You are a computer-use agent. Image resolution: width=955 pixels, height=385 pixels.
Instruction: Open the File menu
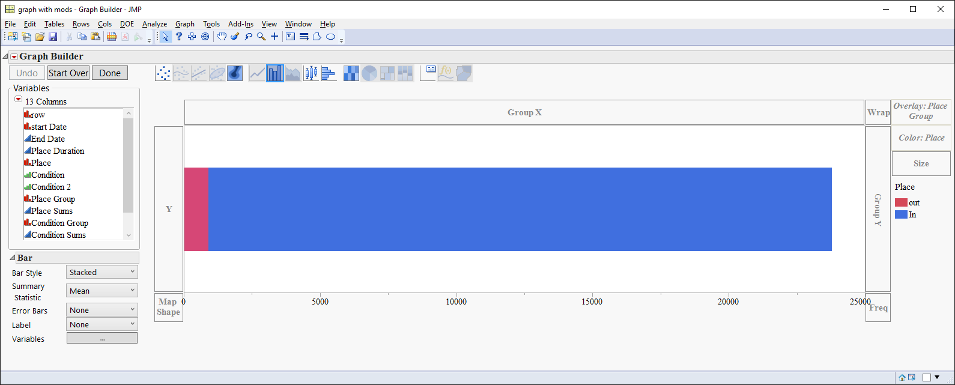pyautogui.click(x=10, y=24)
